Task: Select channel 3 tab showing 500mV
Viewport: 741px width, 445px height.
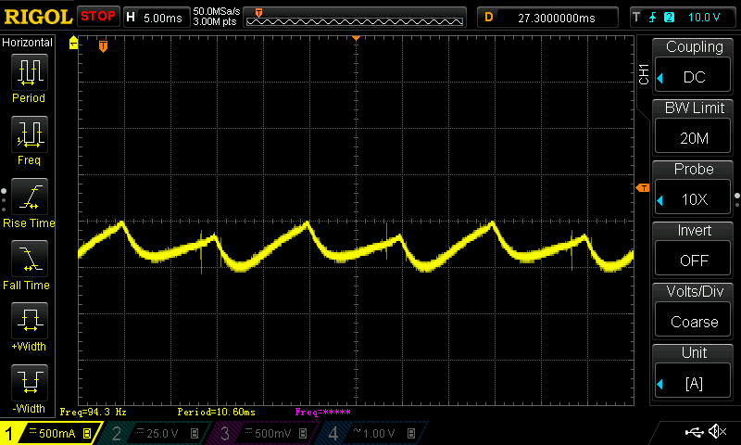Action: [265, 433]
